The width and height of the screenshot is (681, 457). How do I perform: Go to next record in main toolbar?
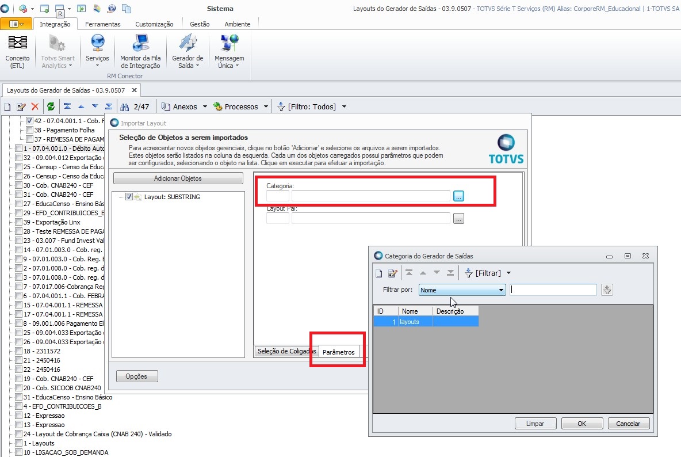pos(95,106)
